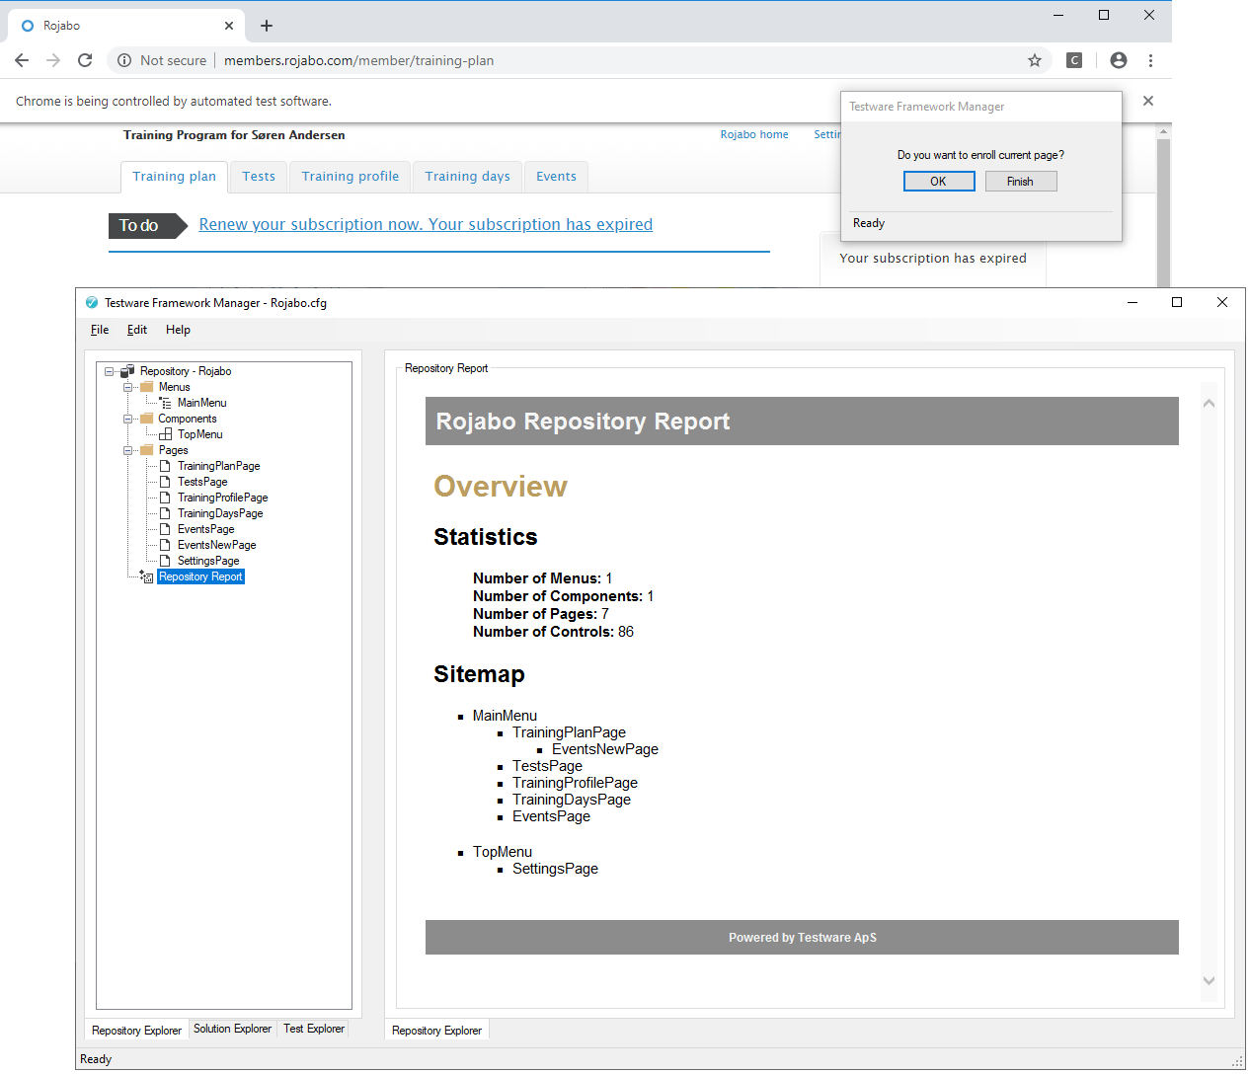Viewport: 1250px width, 1074px height.
Task: Click the Menus folder icon
Action: (147, 387)
